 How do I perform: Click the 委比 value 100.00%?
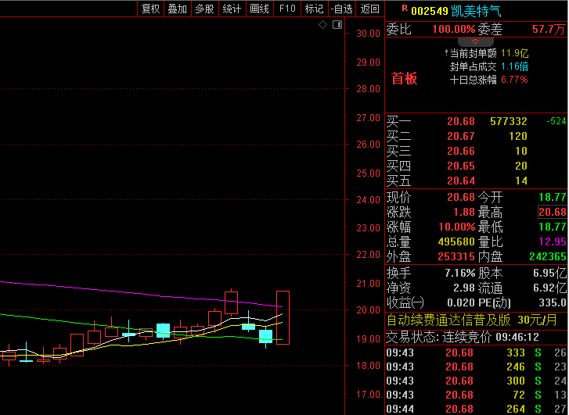tap(454, 29)
